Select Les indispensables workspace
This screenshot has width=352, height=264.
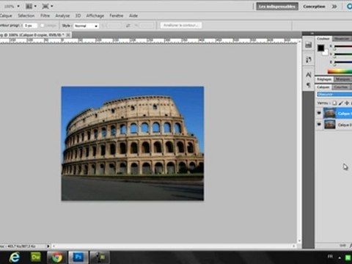(277, 7)
